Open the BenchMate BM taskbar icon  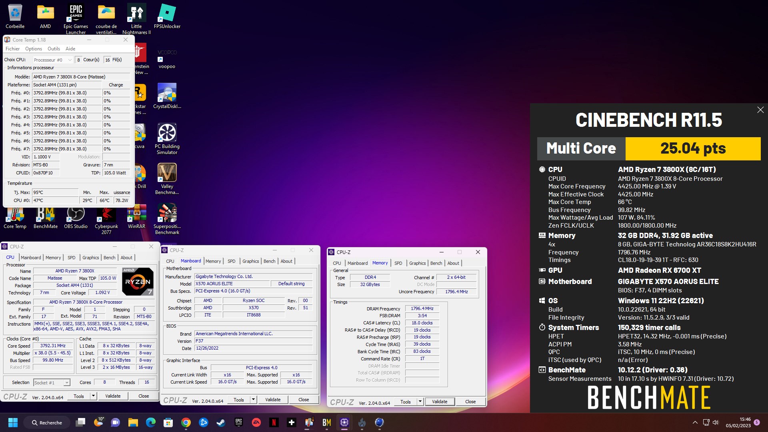(327, 422)
